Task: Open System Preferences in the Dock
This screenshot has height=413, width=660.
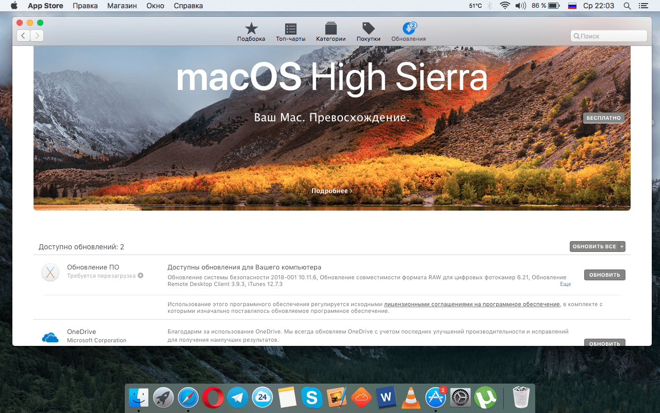Action: click(460, 398)
